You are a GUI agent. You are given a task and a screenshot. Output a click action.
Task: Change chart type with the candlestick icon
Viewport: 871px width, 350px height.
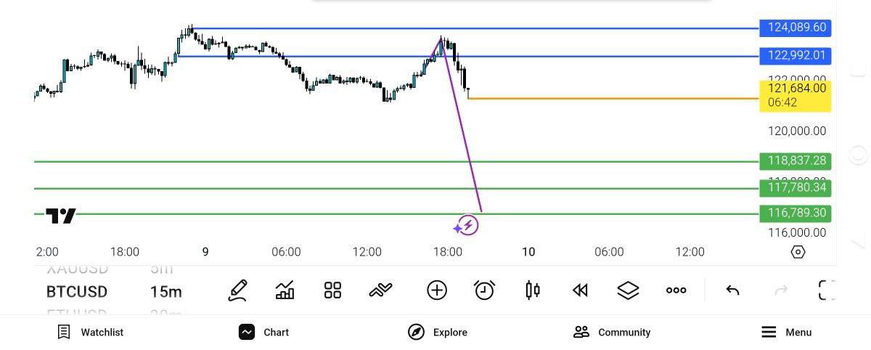pyautogui.click(x=532, y=290)
